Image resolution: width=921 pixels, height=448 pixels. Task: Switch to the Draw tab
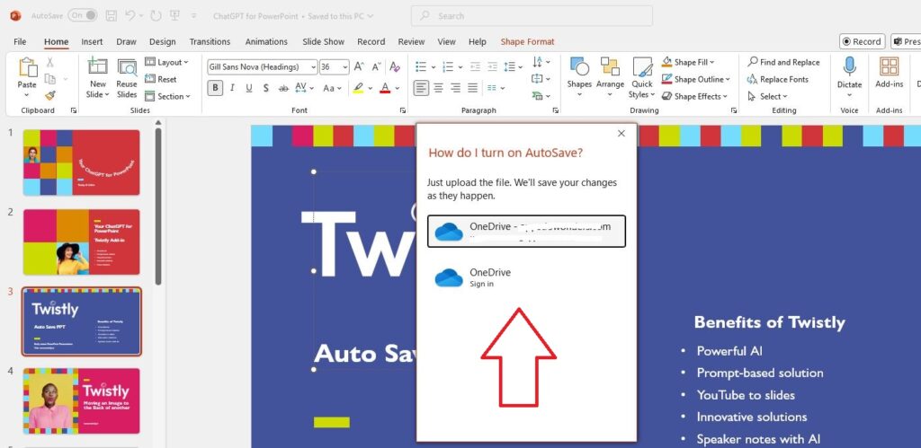pyautogui.click(x=126, y=41)
